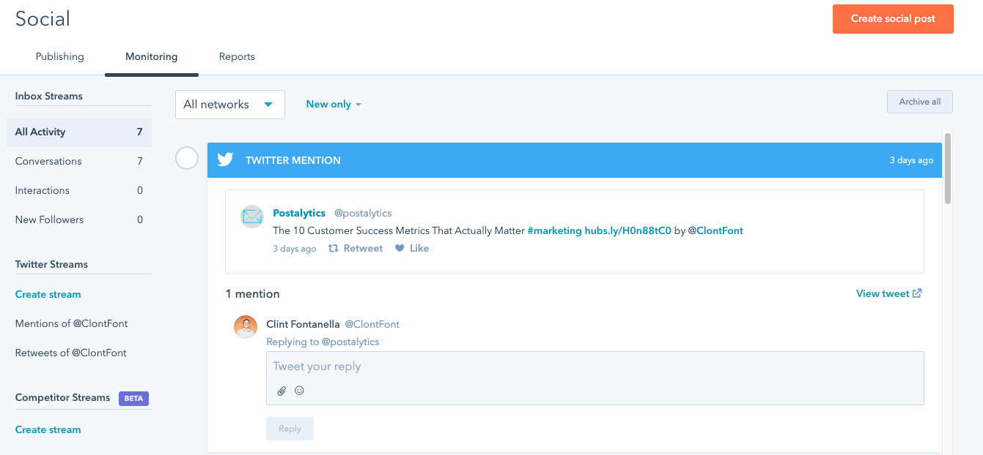The image size is (983, 455).
Task: Open the emoji picker smiley icon
Action: (299, 391)
